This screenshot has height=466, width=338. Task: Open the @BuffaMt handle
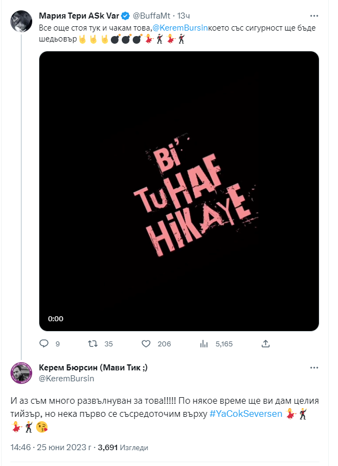(x=148, y=15)
